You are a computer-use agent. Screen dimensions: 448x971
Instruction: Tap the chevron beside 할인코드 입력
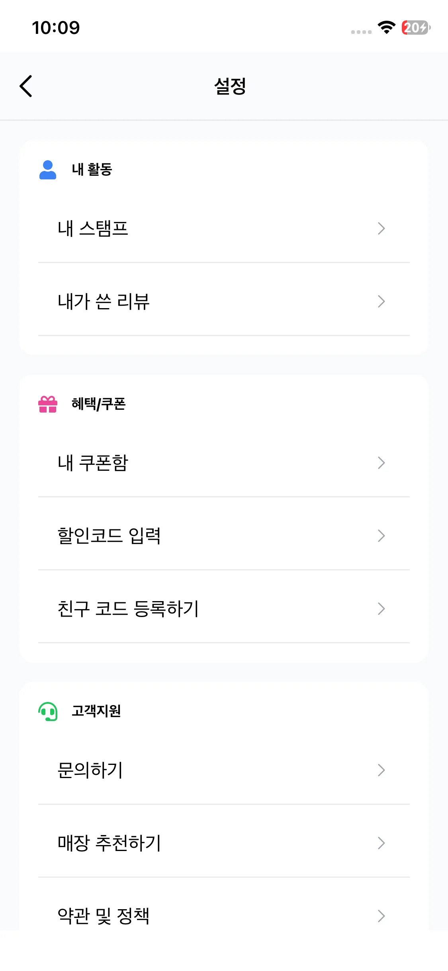coord(381,536)
